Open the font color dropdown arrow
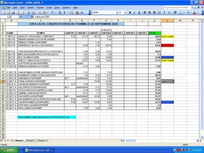This screenshot has width=204, height=153. tap(198, 13)
